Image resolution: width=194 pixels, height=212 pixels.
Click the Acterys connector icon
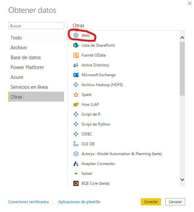[x=76, y=154]
